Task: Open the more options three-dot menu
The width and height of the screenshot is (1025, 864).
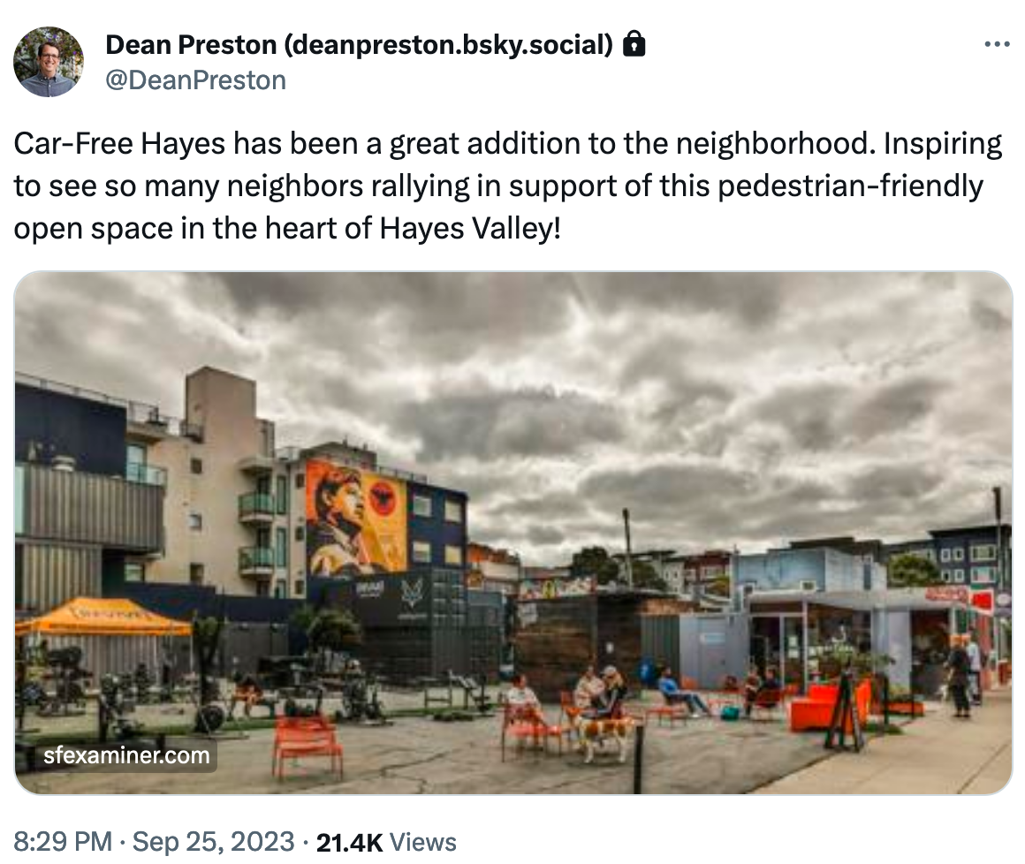Action: click(x=997, y=44)
